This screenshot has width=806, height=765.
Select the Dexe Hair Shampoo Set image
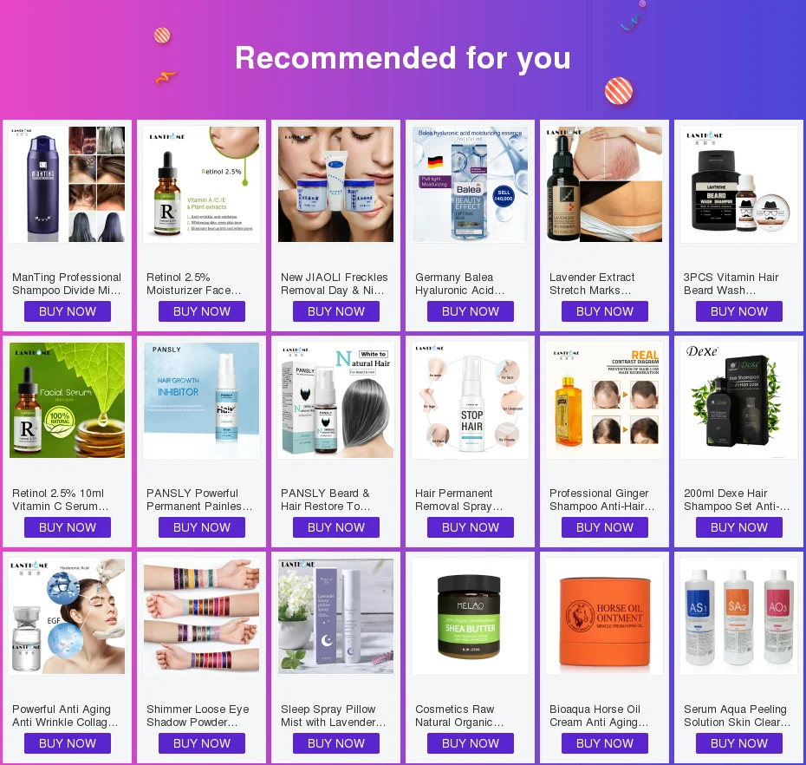click(738, 400)
